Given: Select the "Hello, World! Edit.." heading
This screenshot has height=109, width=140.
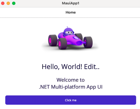Looking at the screenshot, I should pos(71,67).
